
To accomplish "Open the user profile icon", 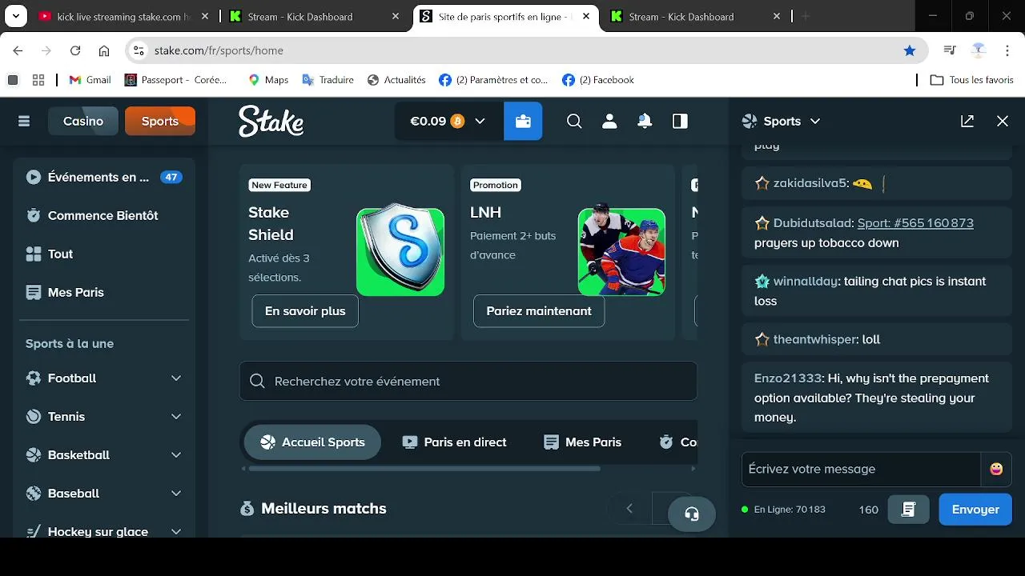I will 609,121.
